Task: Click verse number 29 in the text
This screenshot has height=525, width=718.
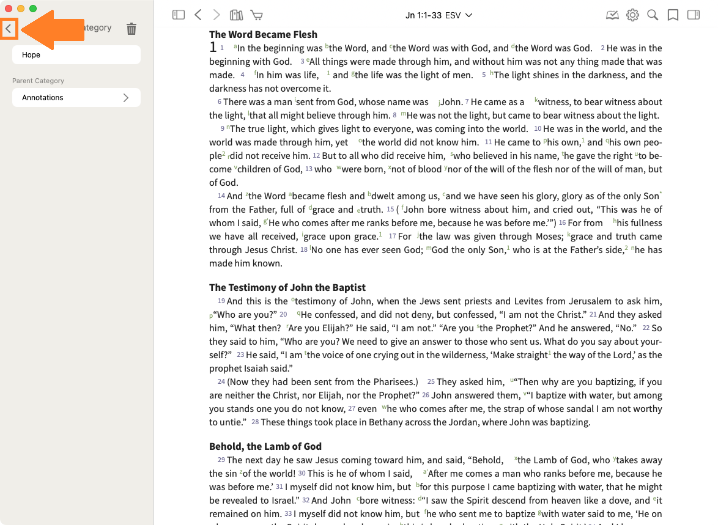Action: click(221, 460)
